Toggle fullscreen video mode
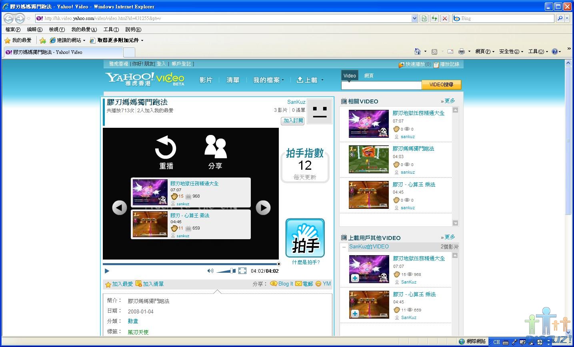The width and height of the screenshot is (574, 347). tap(242, 271)
